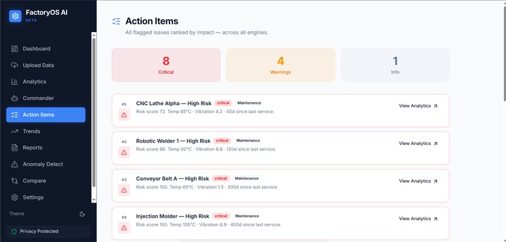
Task: Click the Privacy Protected shield icon
Action: (x=14, y=231)
